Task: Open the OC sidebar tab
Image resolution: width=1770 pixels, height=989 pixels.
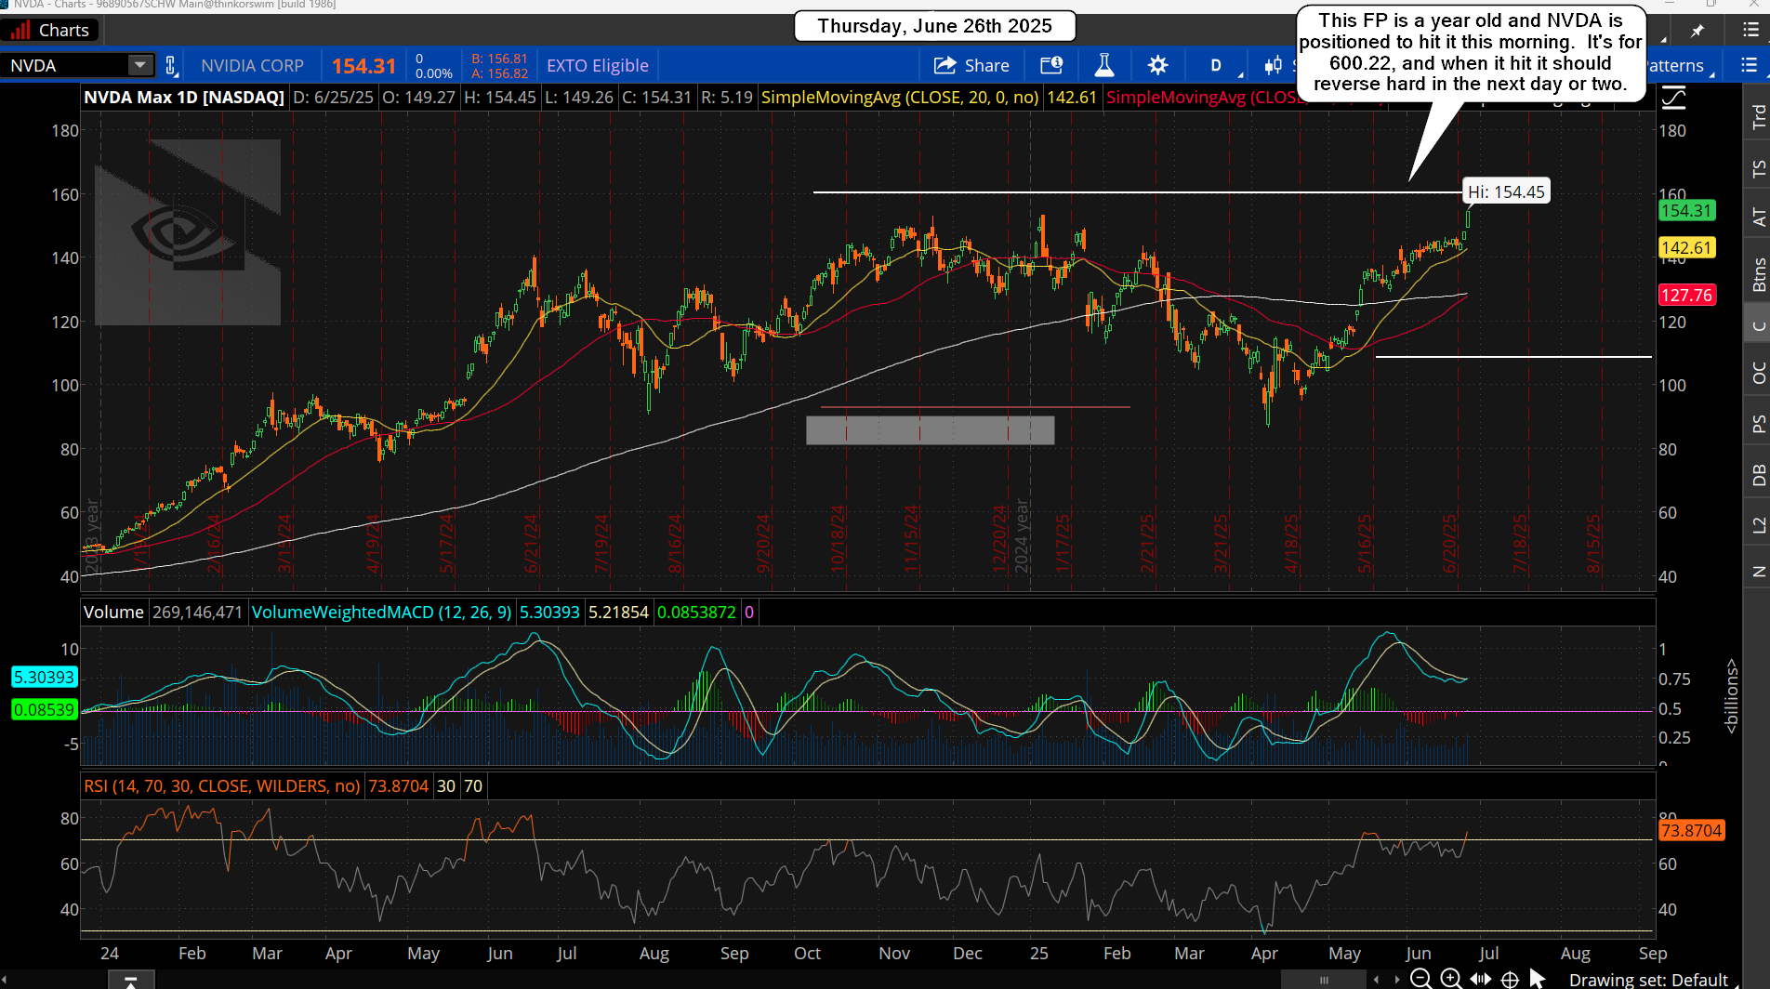Action: pos(1758,373)
